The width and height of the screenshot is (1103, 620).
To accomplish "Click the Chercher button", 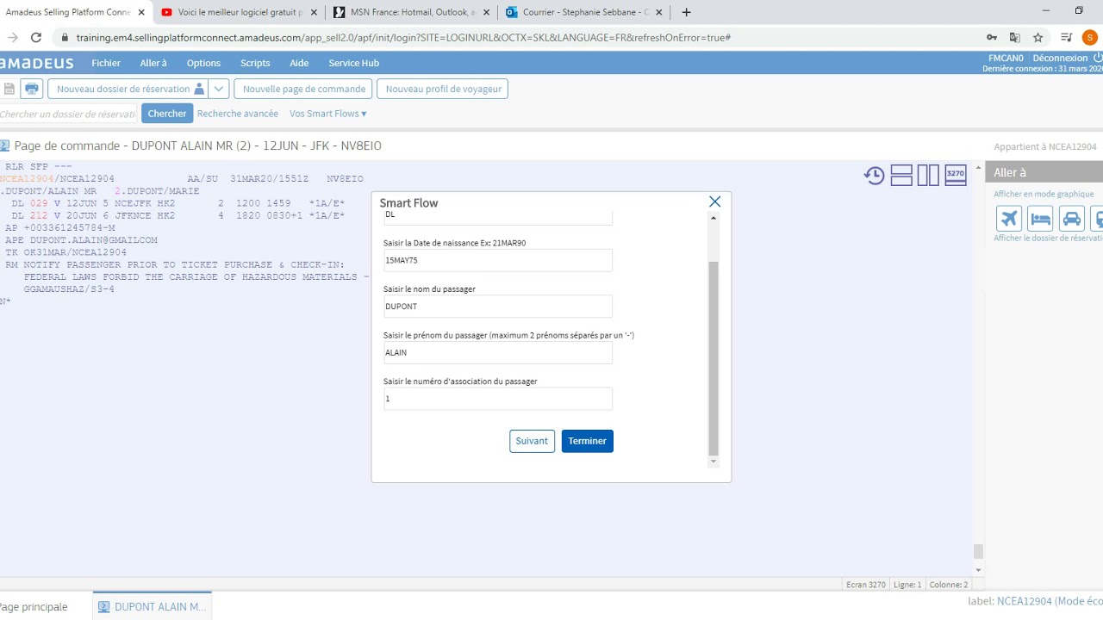I will point(167,114).
